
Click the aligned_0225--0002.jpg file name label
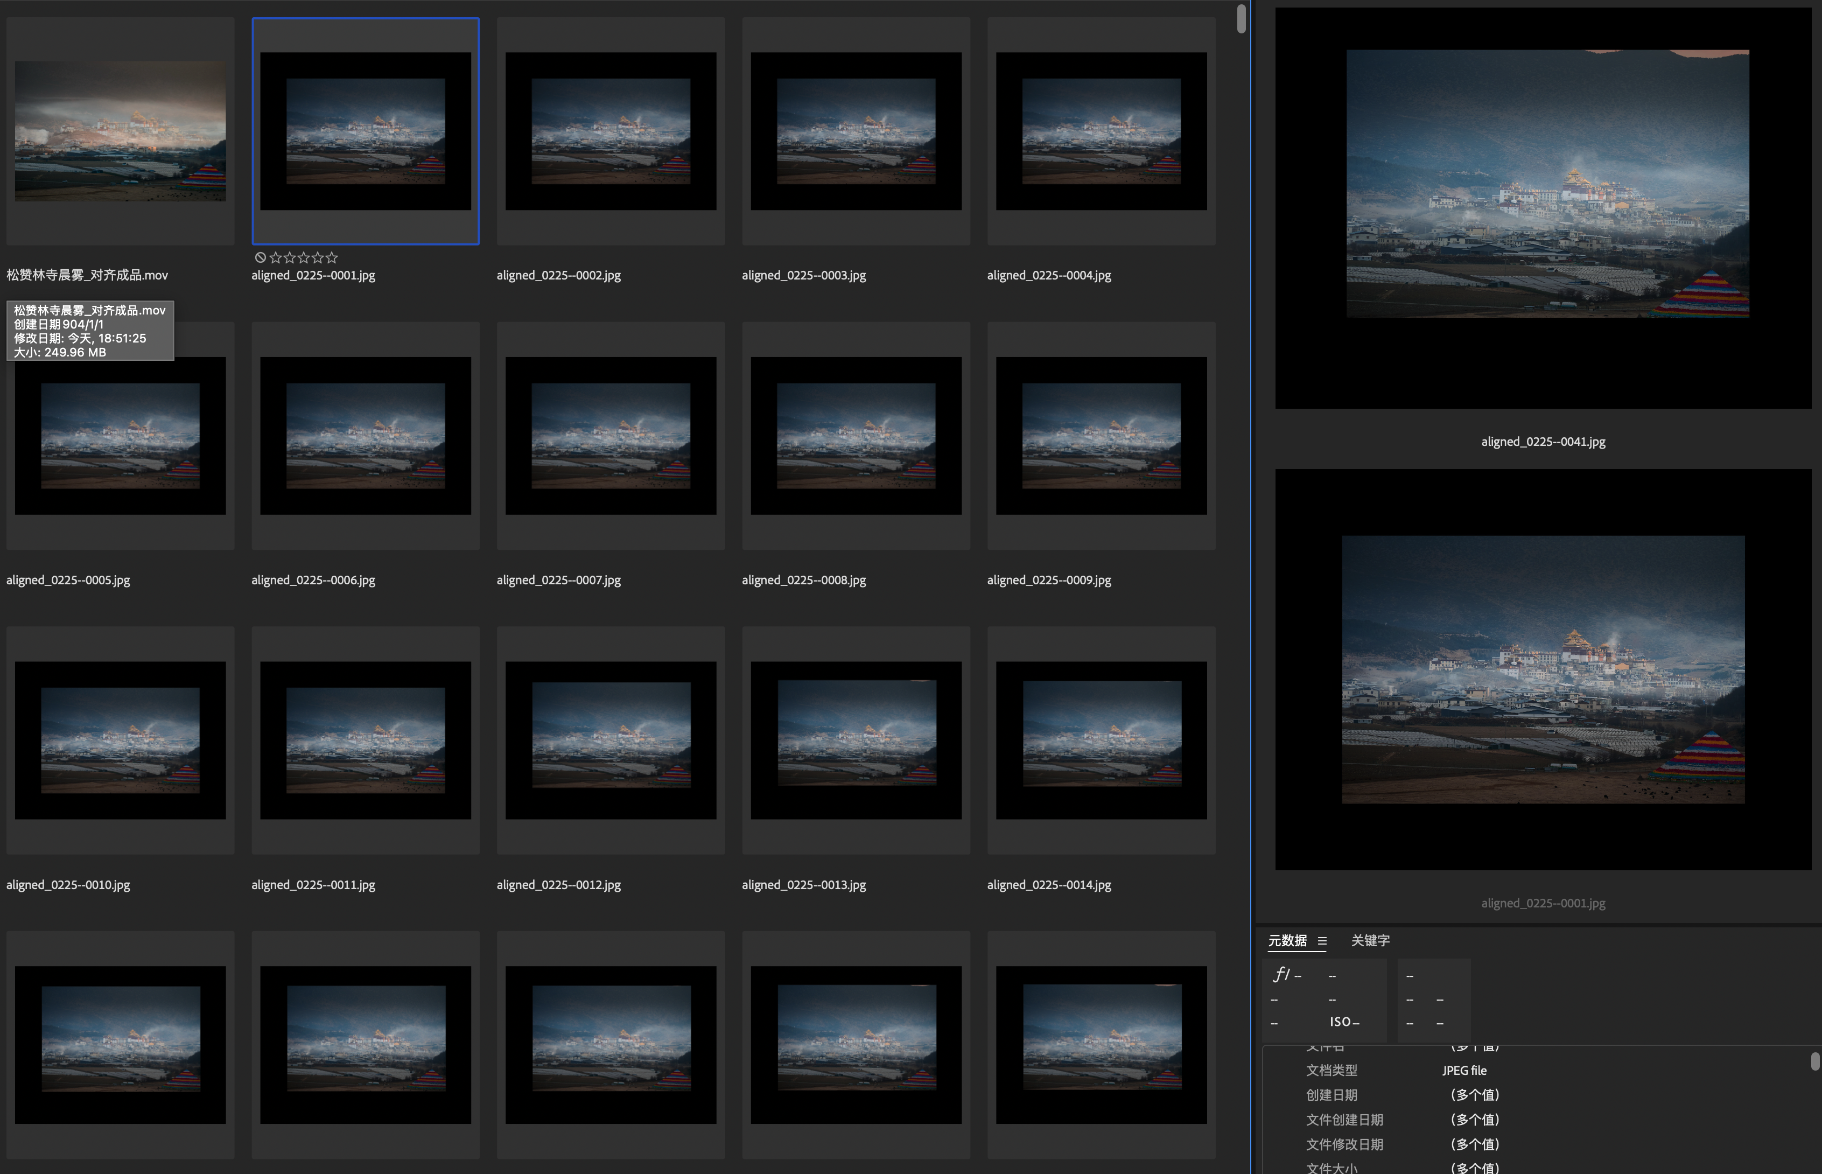[558, 275]
